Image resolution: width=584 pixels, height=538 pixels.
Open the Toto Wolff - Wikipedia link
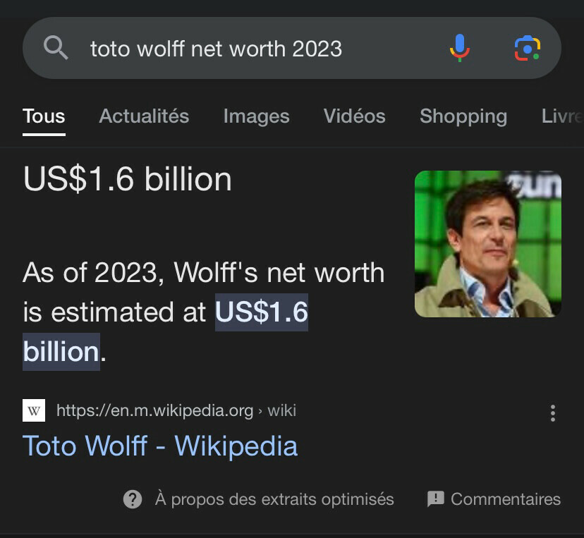pos(160,446)
